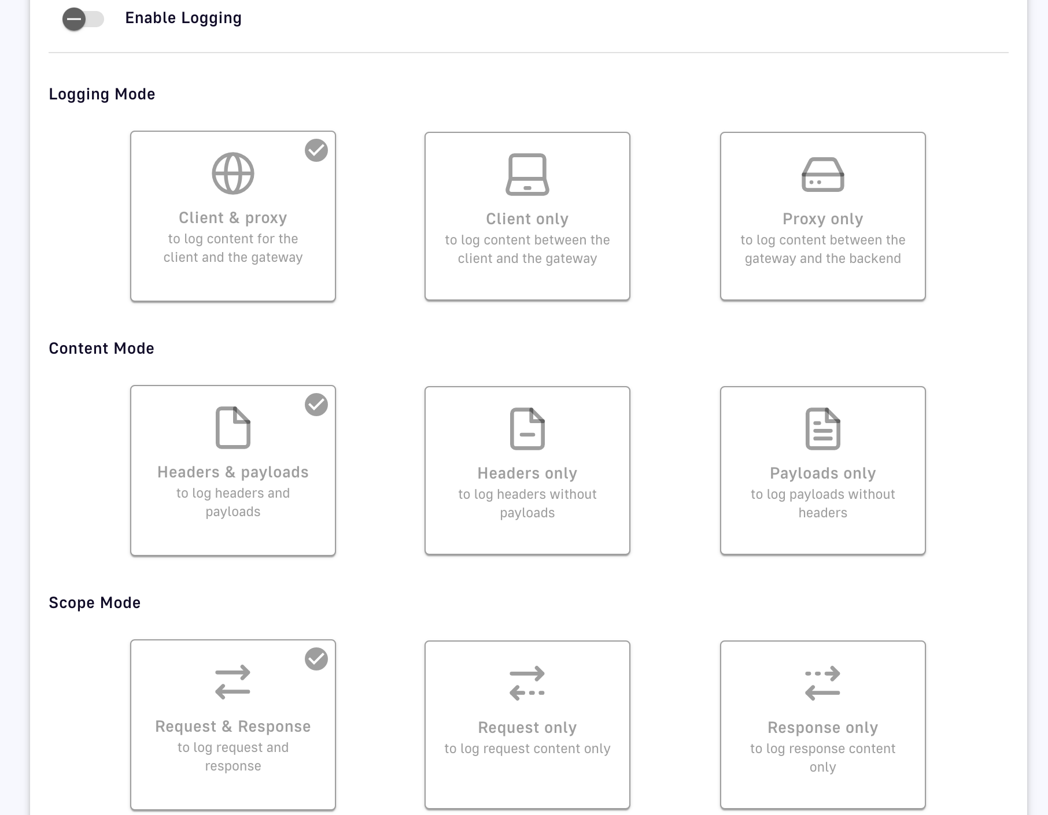Select the laptop icon for Client only mode
Screen dimensions: 1048x815
click(x=527, y=175)
